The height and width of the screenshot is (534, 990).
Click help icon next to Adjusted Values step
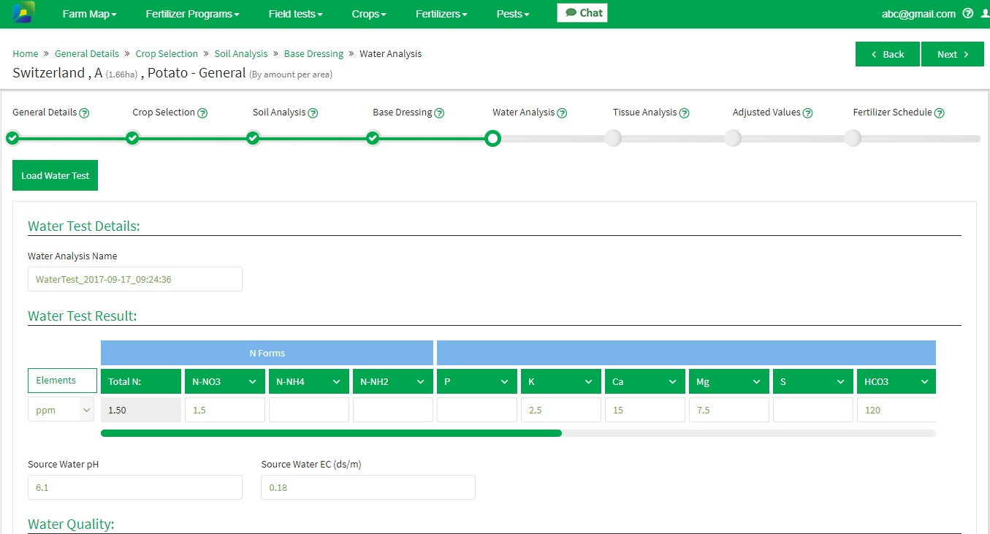tap(808, 113)
